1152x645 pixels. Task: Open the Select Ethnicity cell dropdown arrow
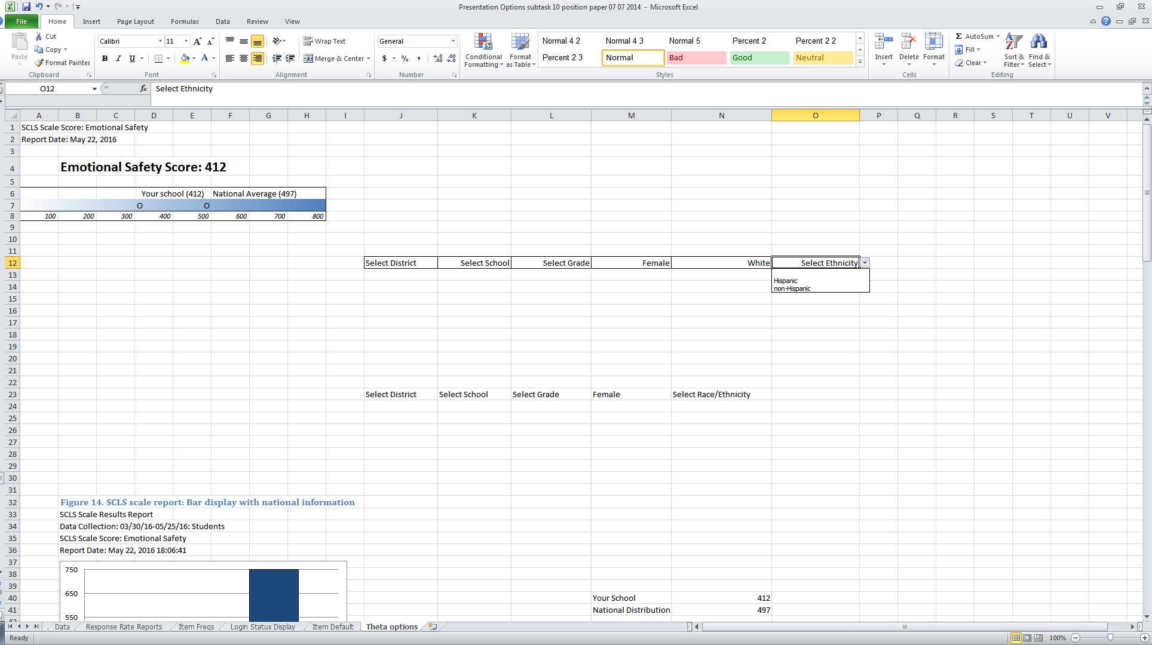pyautogui.click(x=865, y=263)
